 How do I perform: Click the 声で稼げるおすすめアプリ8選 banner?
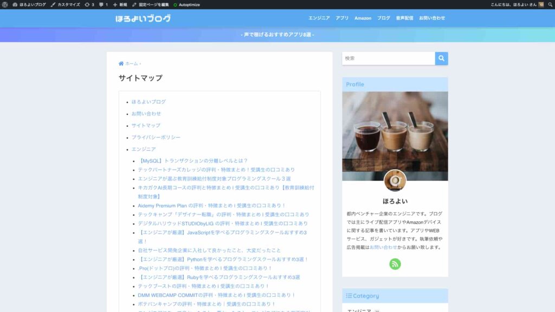point(277,35)
